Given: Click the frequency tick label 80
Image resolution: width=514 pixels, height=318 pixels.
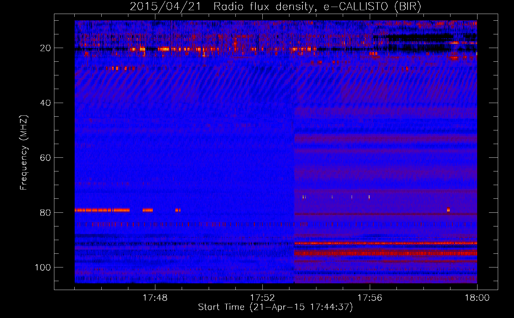Looking at the screenshot, I should (x=45, y=213).
